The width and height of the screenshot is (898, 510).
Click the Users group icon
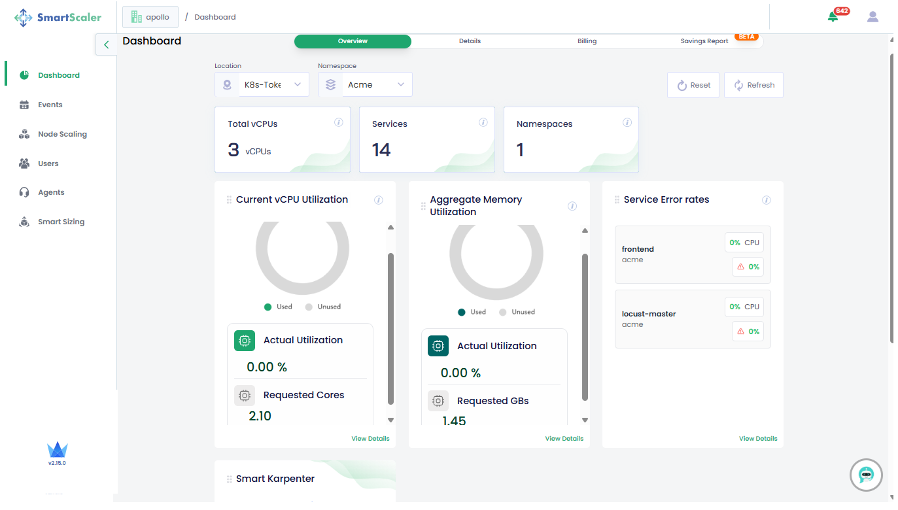24,163
